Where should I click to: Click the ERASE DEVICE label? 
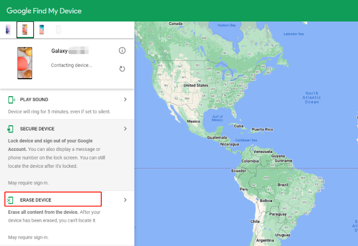click(x=36, y=200)
